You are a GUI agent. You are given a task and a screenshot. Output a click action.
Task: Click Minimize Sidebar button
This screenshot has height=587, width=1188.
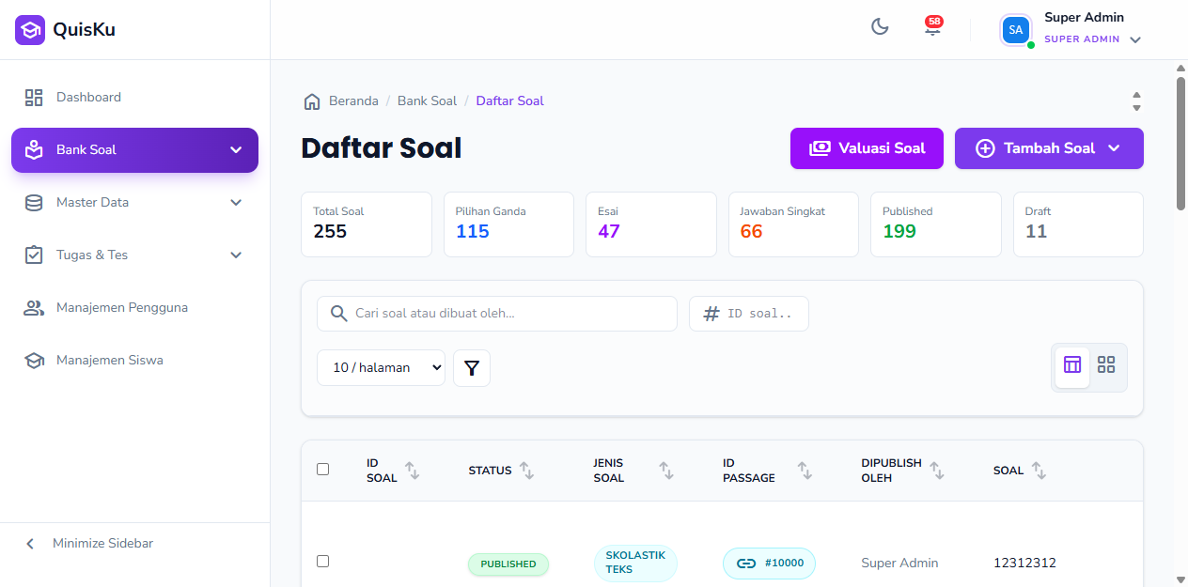pos(134,544)
